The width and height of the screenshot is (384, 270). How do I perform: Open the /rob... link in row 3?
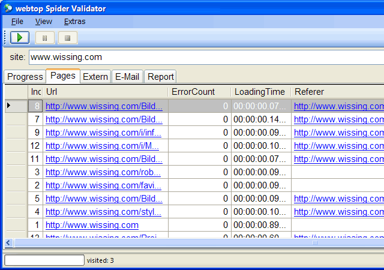pos(103,172)
